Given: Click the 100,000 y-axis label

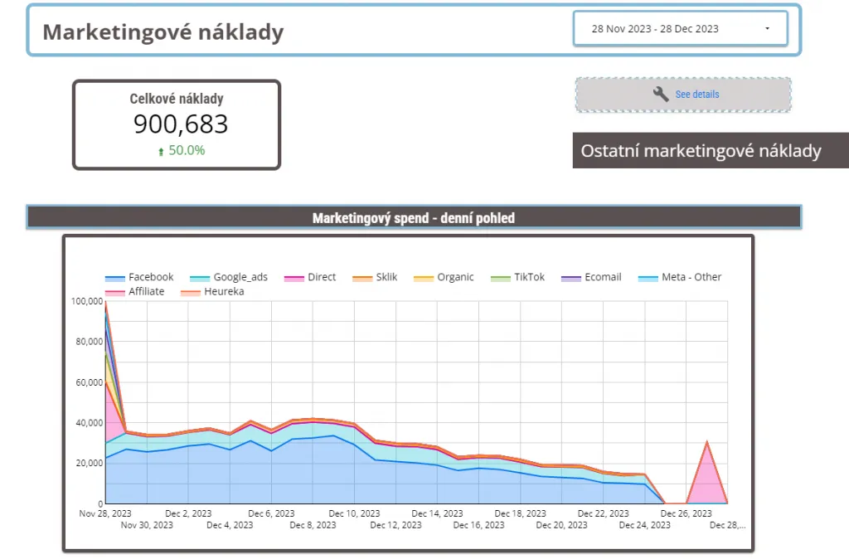Looking at the screenshot, I should tap(86, 301).
